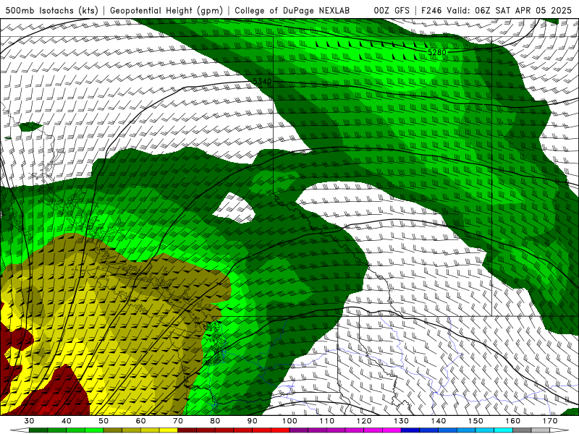Click the 130 value on the legend scale

pyautogui.click(x=402, y=421)
